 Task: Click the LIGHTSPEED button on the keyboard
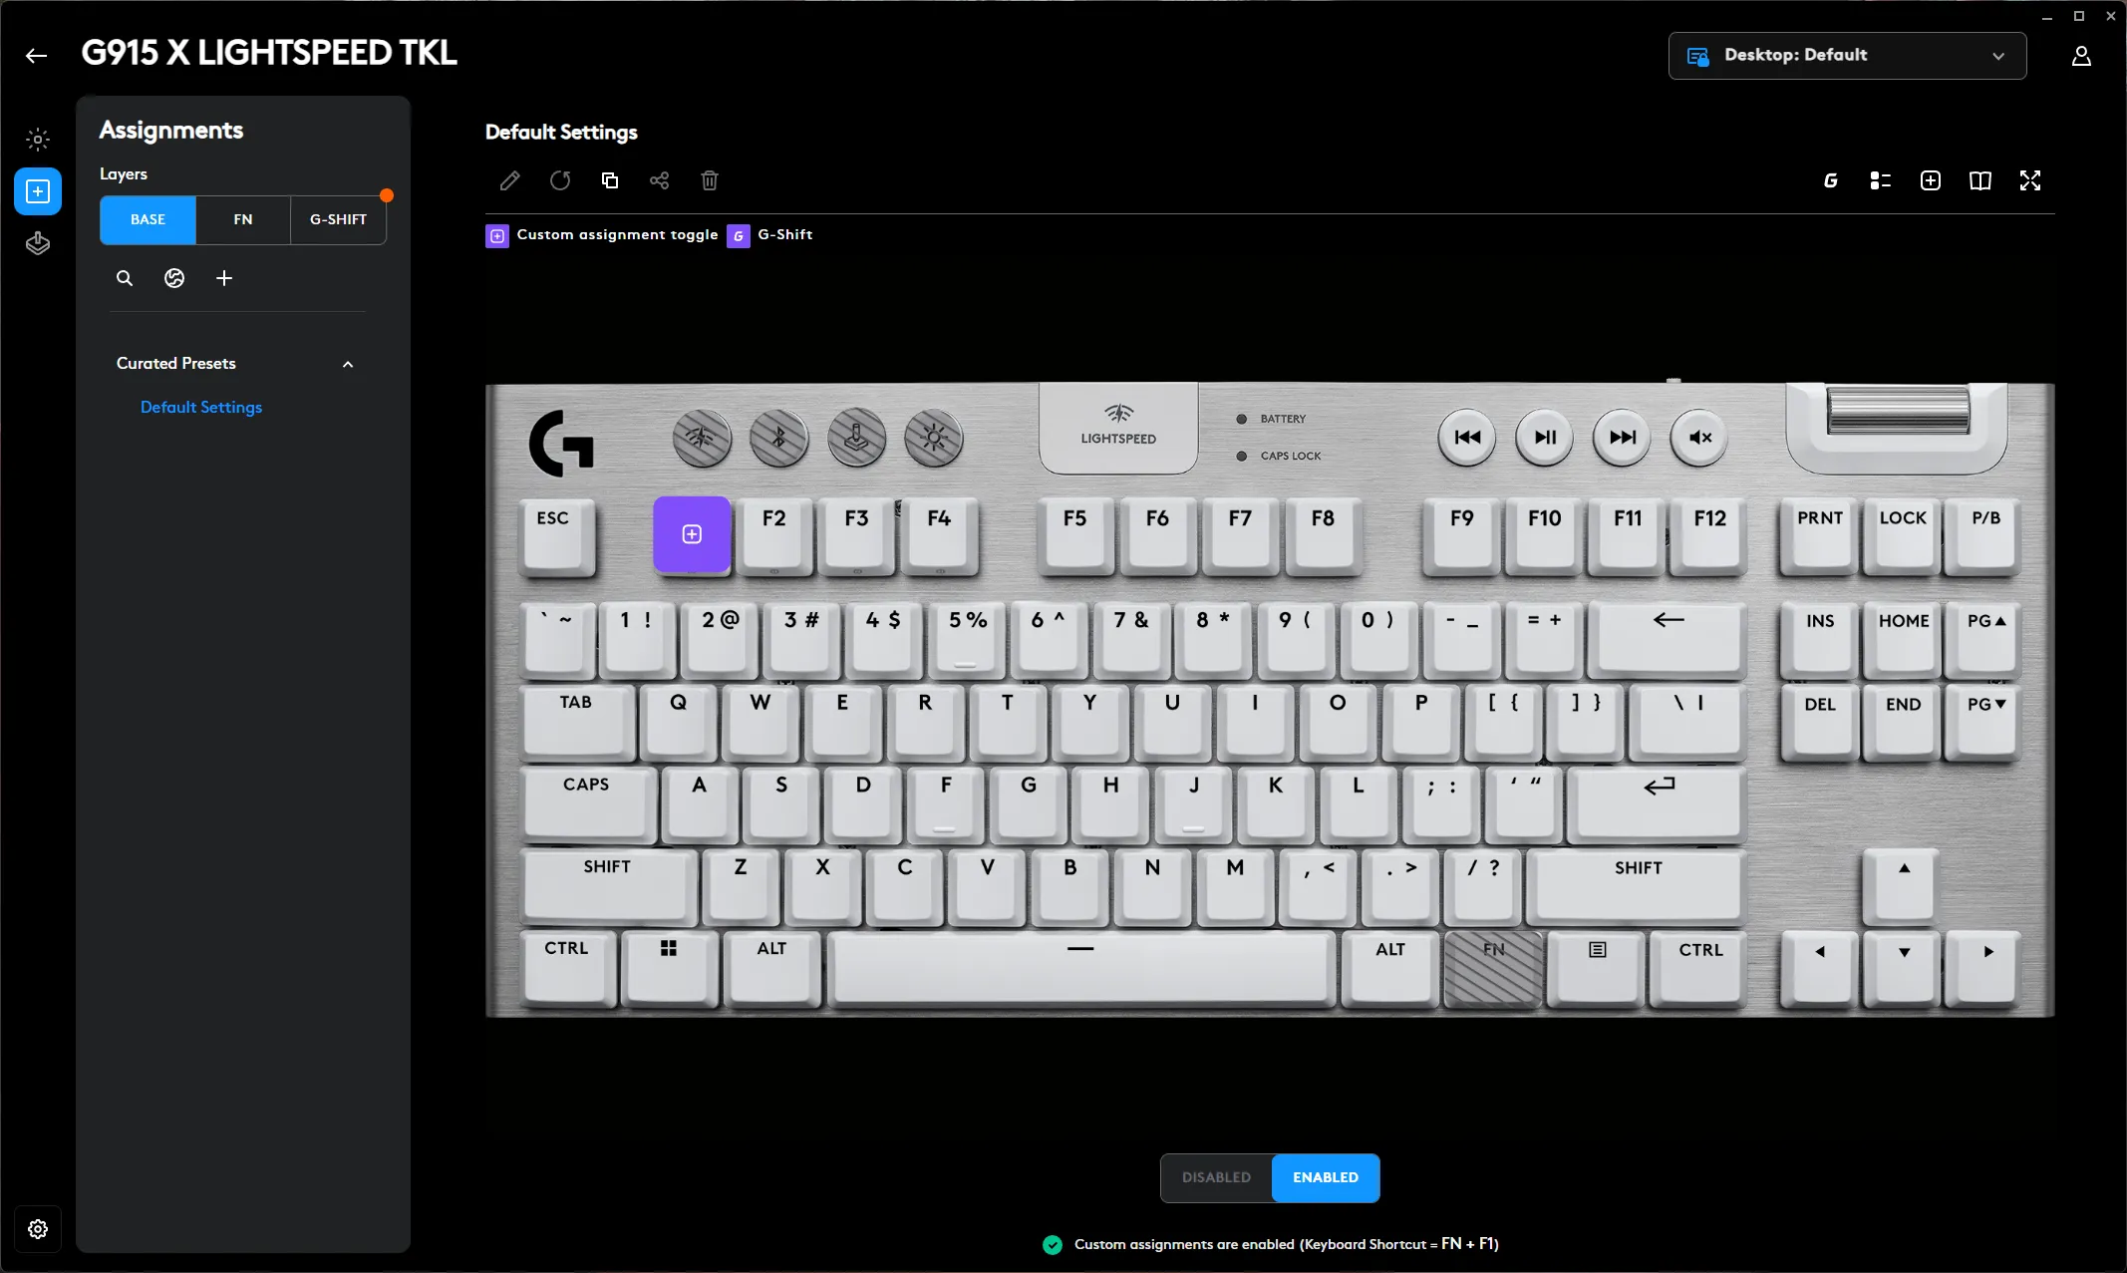point(1118,428)
